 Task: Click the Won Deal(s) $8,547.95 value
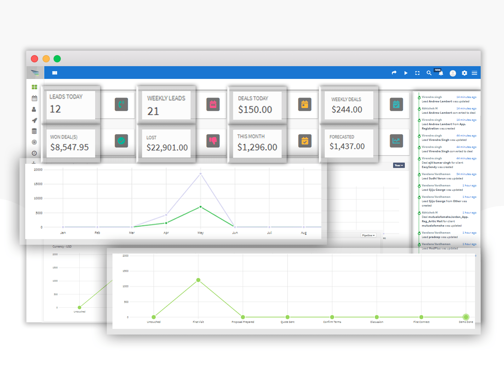click(x=70, y=147)
